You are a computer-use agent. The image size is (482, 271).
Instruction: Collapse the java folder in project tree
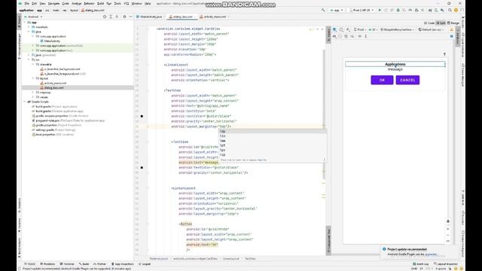pyautogui.click(x=29, y=32)
